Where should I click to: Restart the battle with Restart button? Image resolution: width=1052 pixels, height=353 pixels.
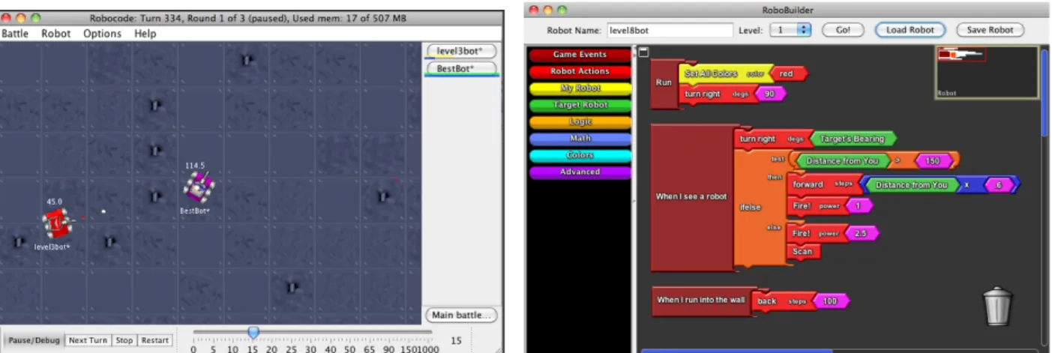pyautogui.click(x=154, y=340)
